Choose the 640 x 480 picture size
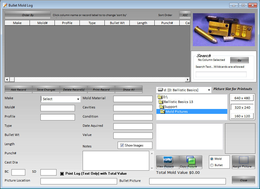Screen dimensions: 260x189 coord(242,98)
